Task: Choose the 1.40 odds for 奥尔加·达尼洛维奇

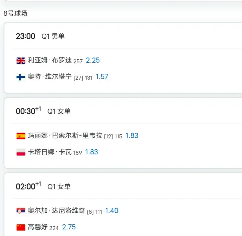Action: [x=112, y=211]
